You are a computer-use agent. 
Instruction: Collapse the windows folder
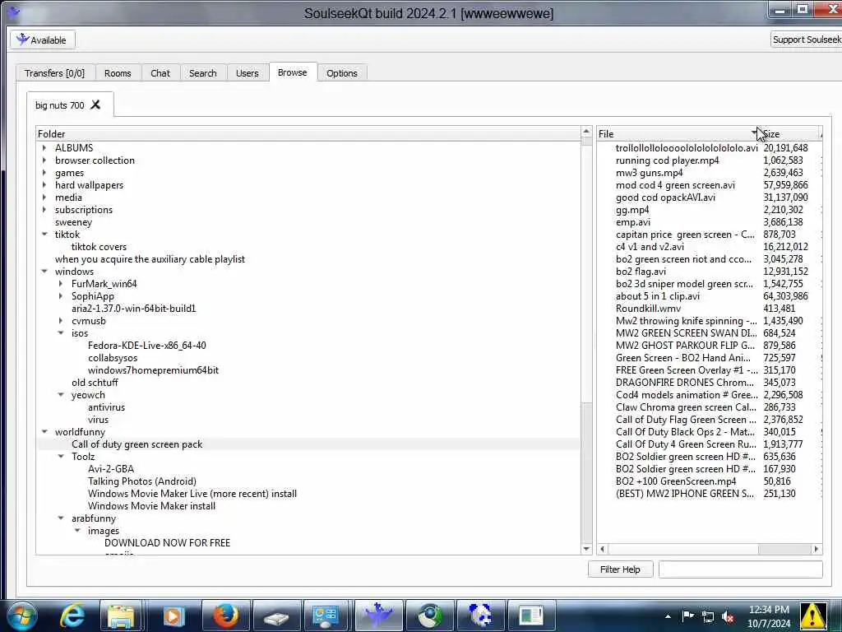click(44, 272)
